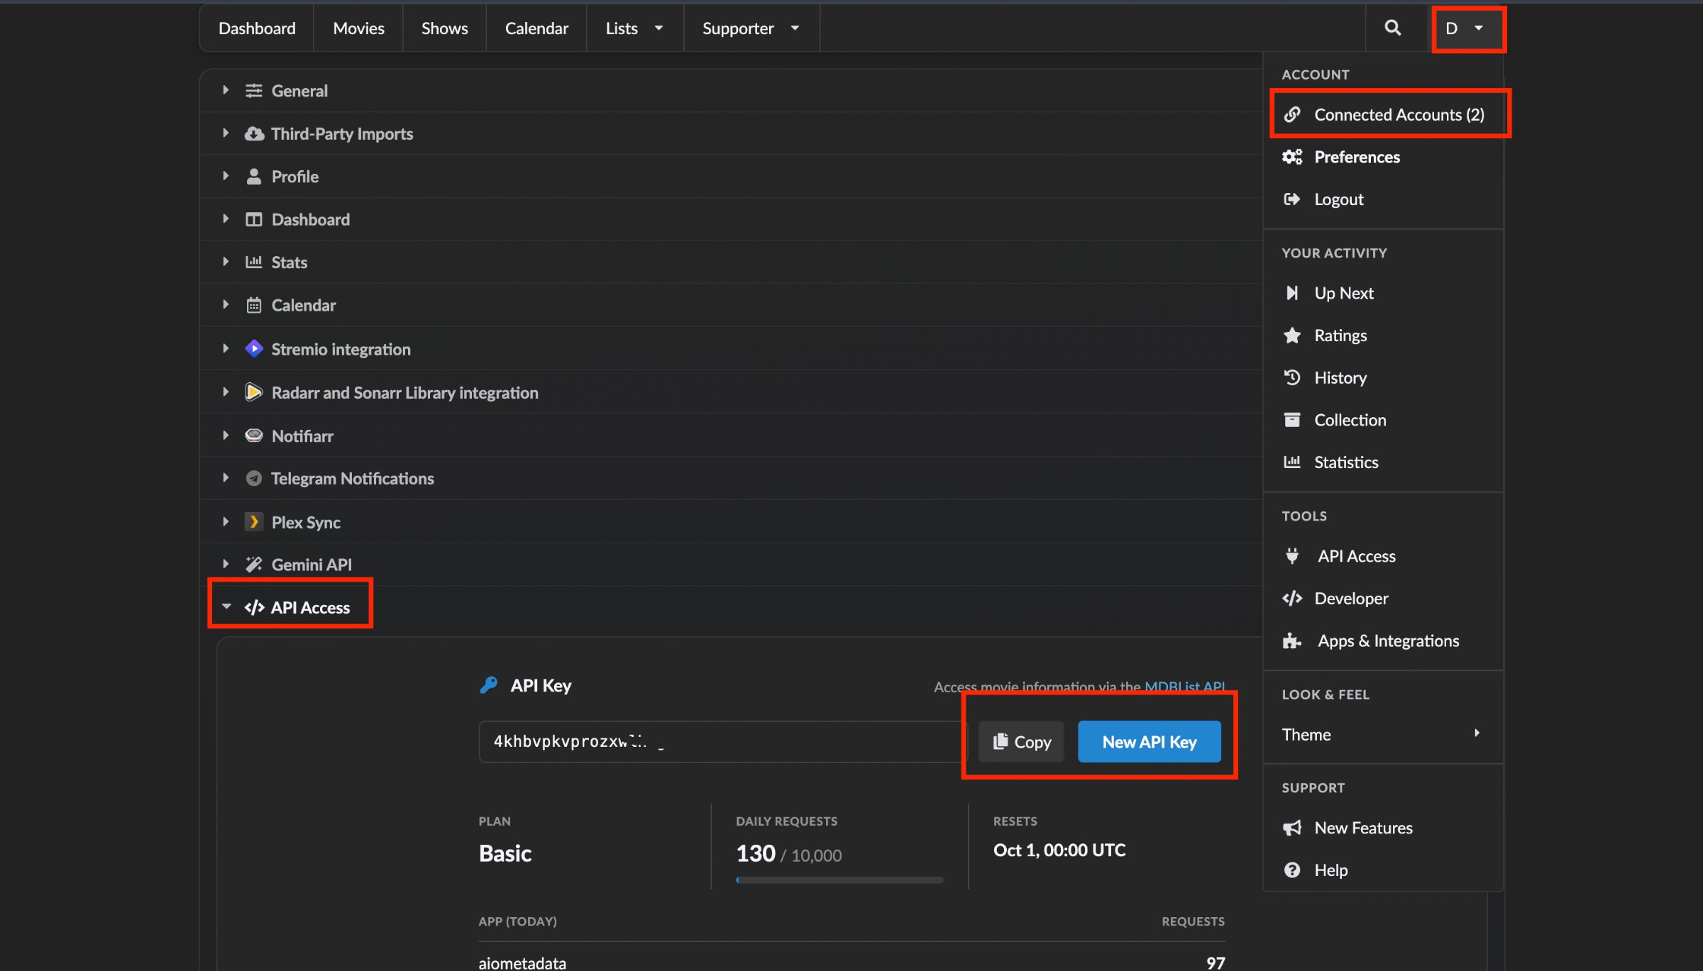Expand the Telegram Notifications section arrow

(226, 477)
